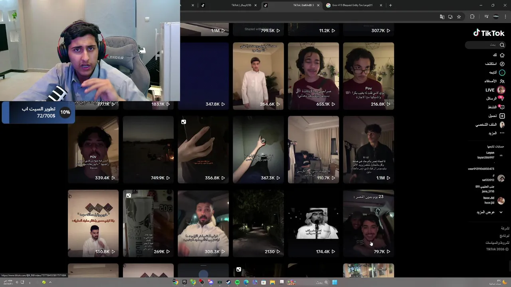Click the translate page icon in address bar
The height and width of the screenshot is (287, 511).
pos(442,17)
